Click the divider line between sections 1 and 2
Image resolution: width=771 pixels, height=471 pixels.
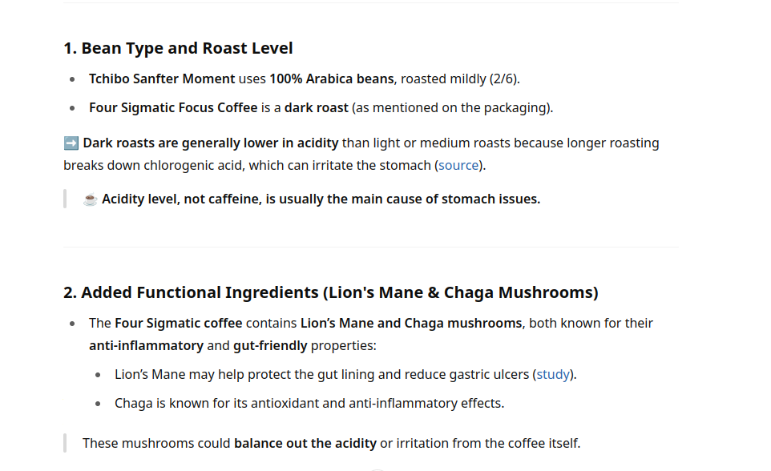pyautogui.click(x=371, y=247)
